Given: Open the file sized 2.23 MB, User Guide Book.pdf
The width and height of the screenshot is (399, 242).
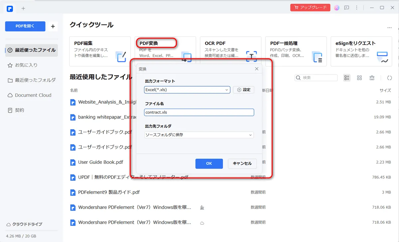Looking at the screenshot, I should [231, 162].
